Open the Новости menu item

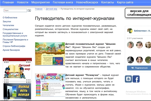click(23, 2)
